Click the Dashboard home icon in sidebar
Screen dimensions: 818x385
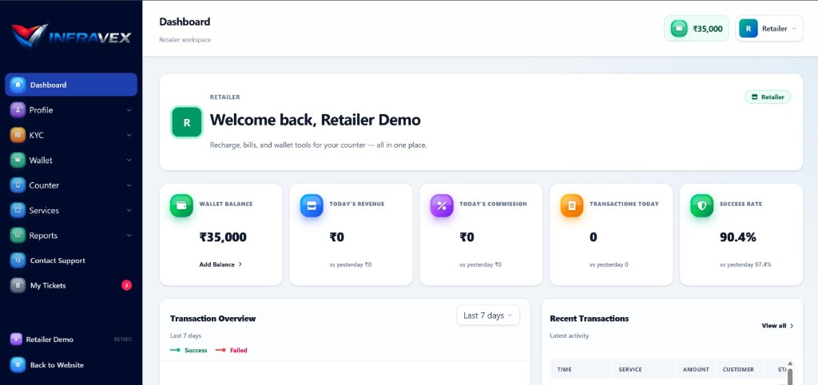pyautogui.click(x=18, y=85)
